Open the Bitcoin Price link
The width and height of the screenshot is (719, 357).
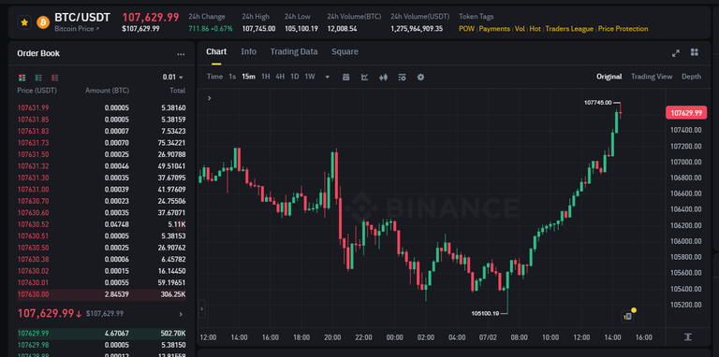[x=77, y=29]
